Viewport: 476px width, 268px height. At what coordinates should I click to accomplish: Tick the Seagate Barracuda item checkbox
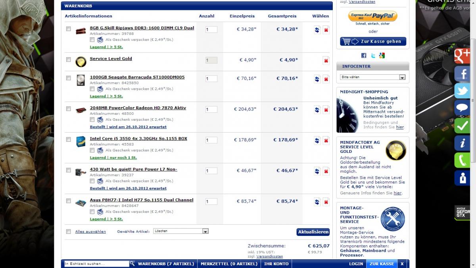[x=68, y=78]
